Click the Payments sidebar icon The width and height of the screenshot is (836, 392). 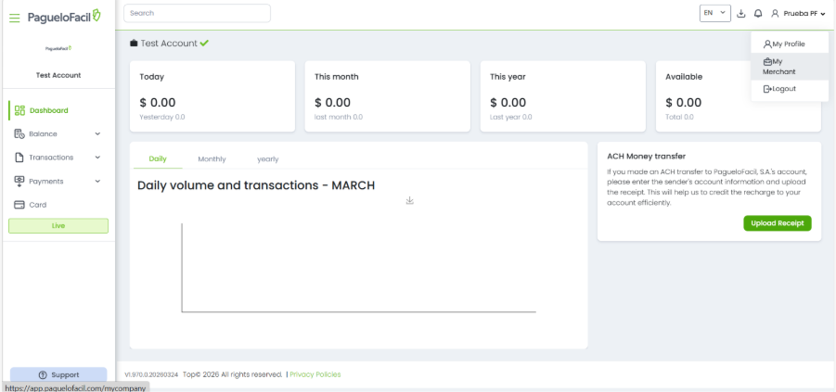tap(19, 181)
